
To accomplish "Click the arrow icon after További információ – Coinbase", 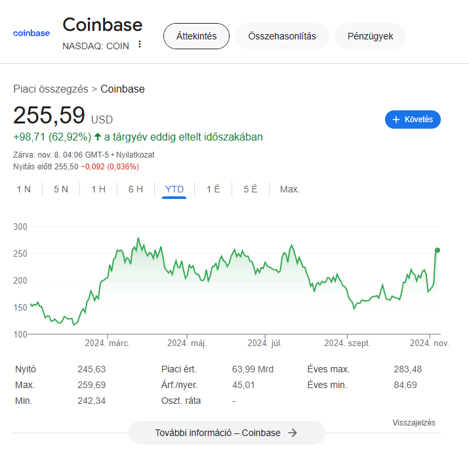I will coord(293,433).
